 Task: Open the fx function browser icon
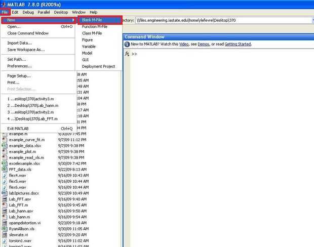(127, 54)
